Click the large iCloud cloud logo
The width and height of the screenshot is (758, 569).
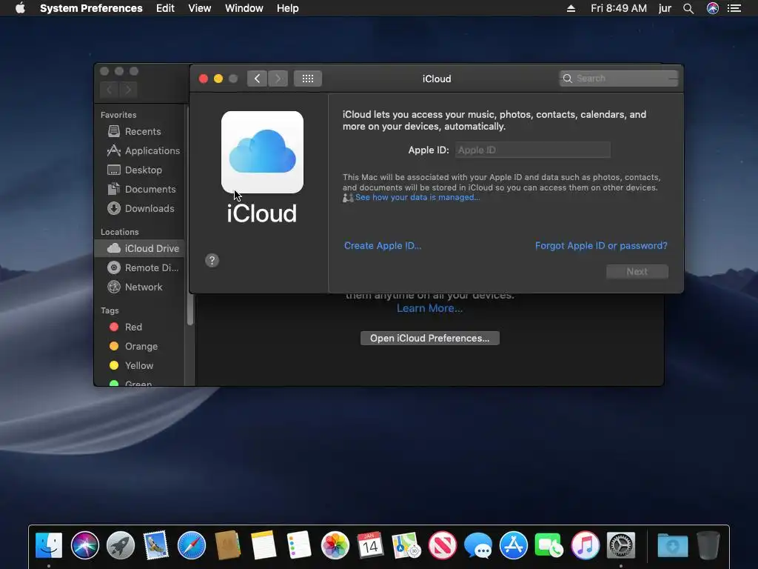(263, 152)
